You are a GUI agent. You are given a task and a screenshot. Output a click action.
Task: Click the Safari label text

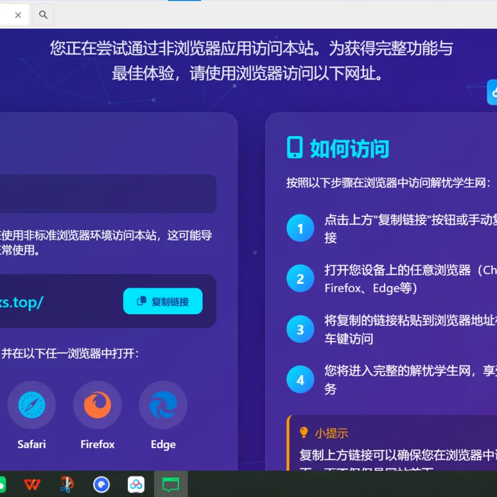point(32,444)
